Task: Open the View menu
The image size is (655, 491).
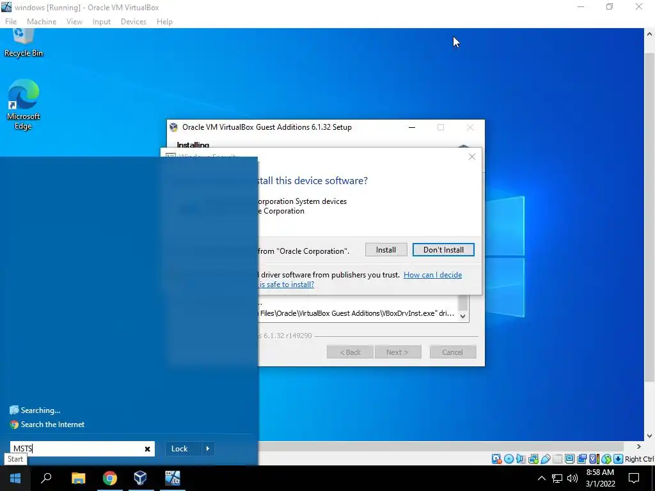Action: click(74, 22)
